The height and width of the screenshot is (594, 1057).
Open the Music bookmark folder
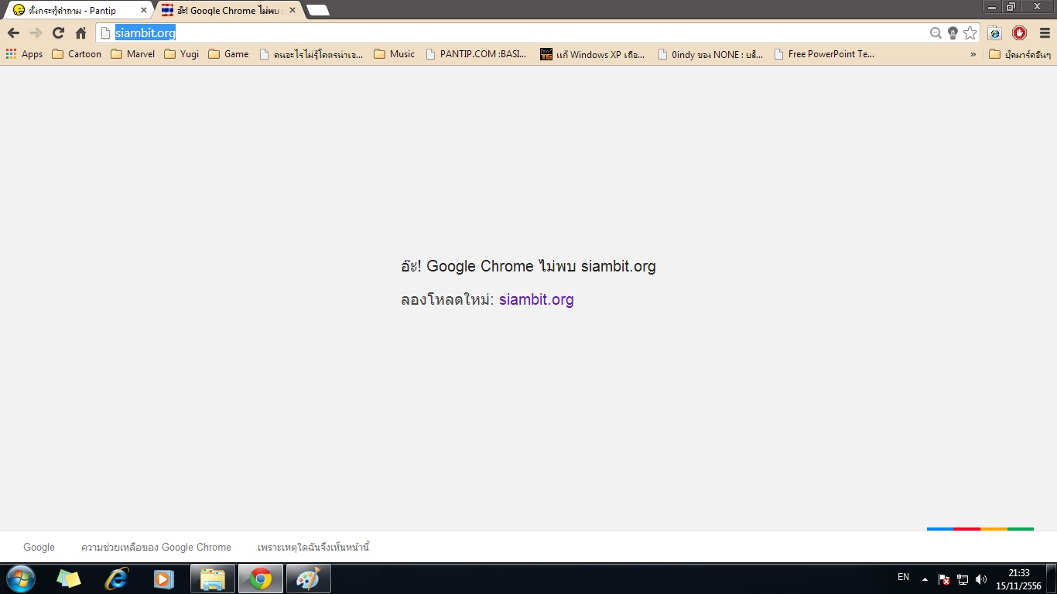(x=395, y=54)
